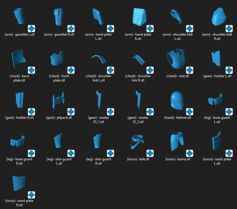Click the shin guard L.stl preview
Image resolution: width=237 pixels, height=209 pixels.
(58, 140)
